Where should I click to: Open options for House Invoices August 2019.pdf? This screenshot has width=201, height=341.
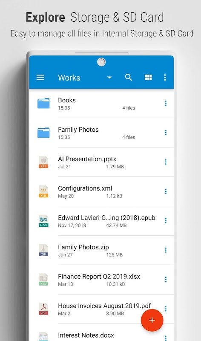(166, 308)
